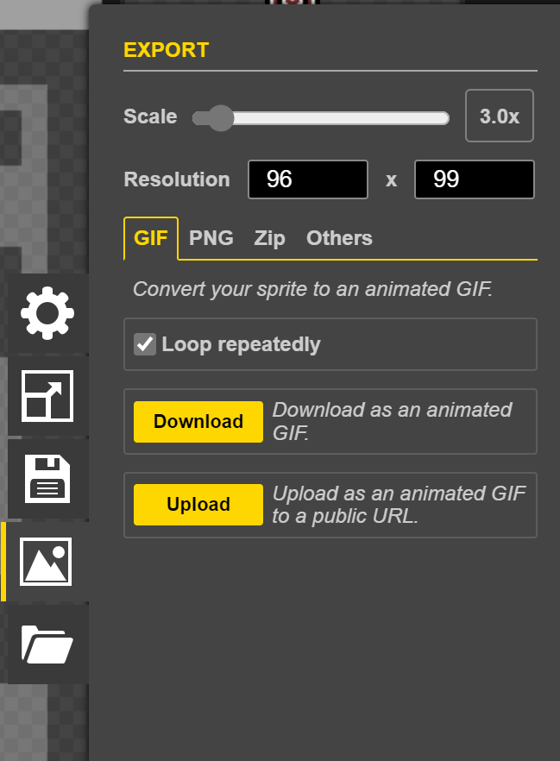Click the 'Upload as an animated GIF' description
Image resolution: width=560 pixels, height=761 pixels.
(x=399, y=505)
